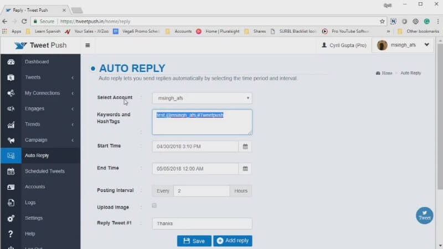
Task: Show more bookmarks overflow chevron
Action: coord(388,32)
